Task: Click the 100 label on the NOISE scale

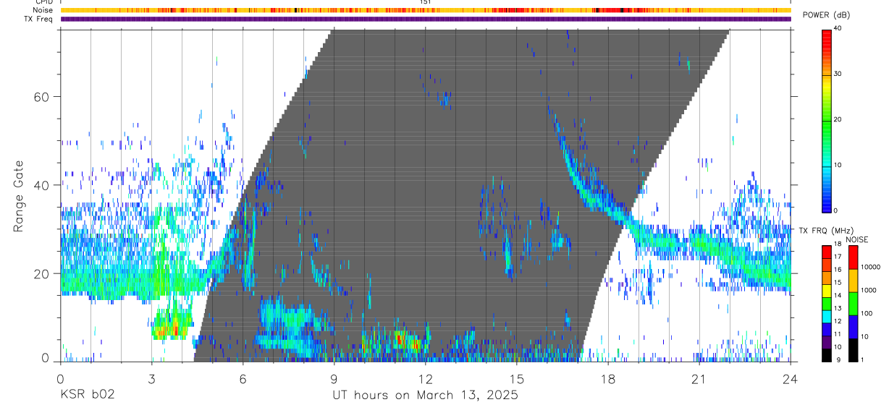Action: click(867, 313)
